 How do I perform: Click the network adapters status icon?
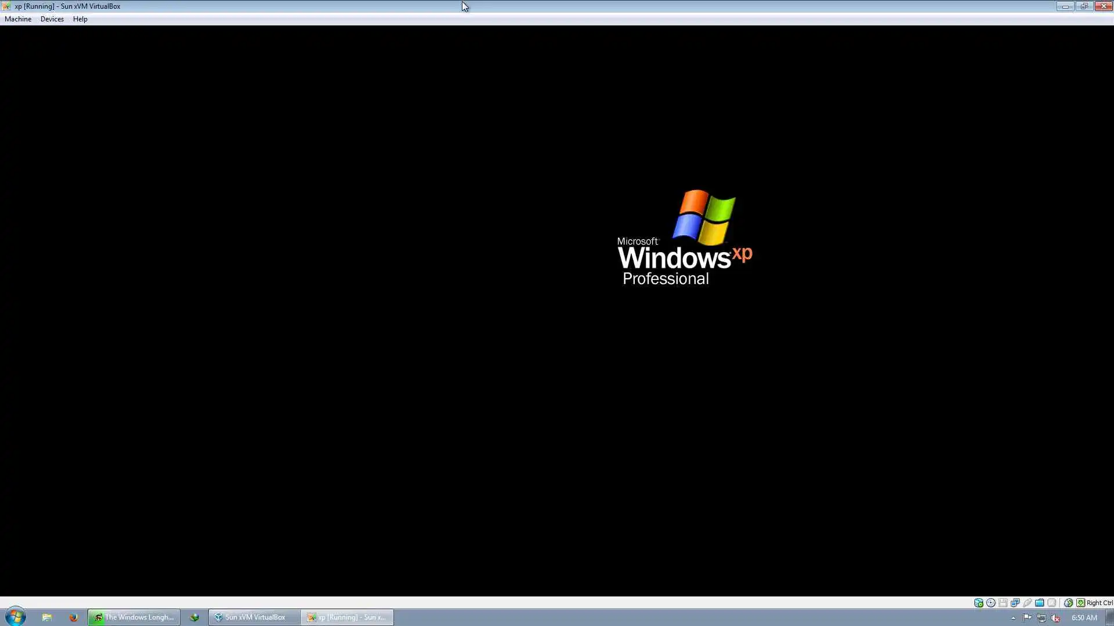click(1015, 603)
